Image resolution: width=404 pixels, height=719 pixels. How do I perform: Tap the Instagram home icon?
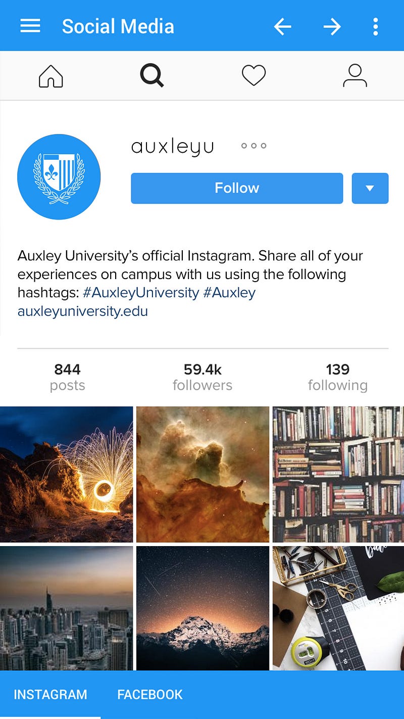[x=51, y=76]
